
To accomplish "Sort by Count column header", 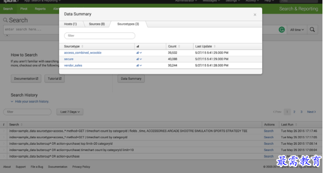I will 174,46.
